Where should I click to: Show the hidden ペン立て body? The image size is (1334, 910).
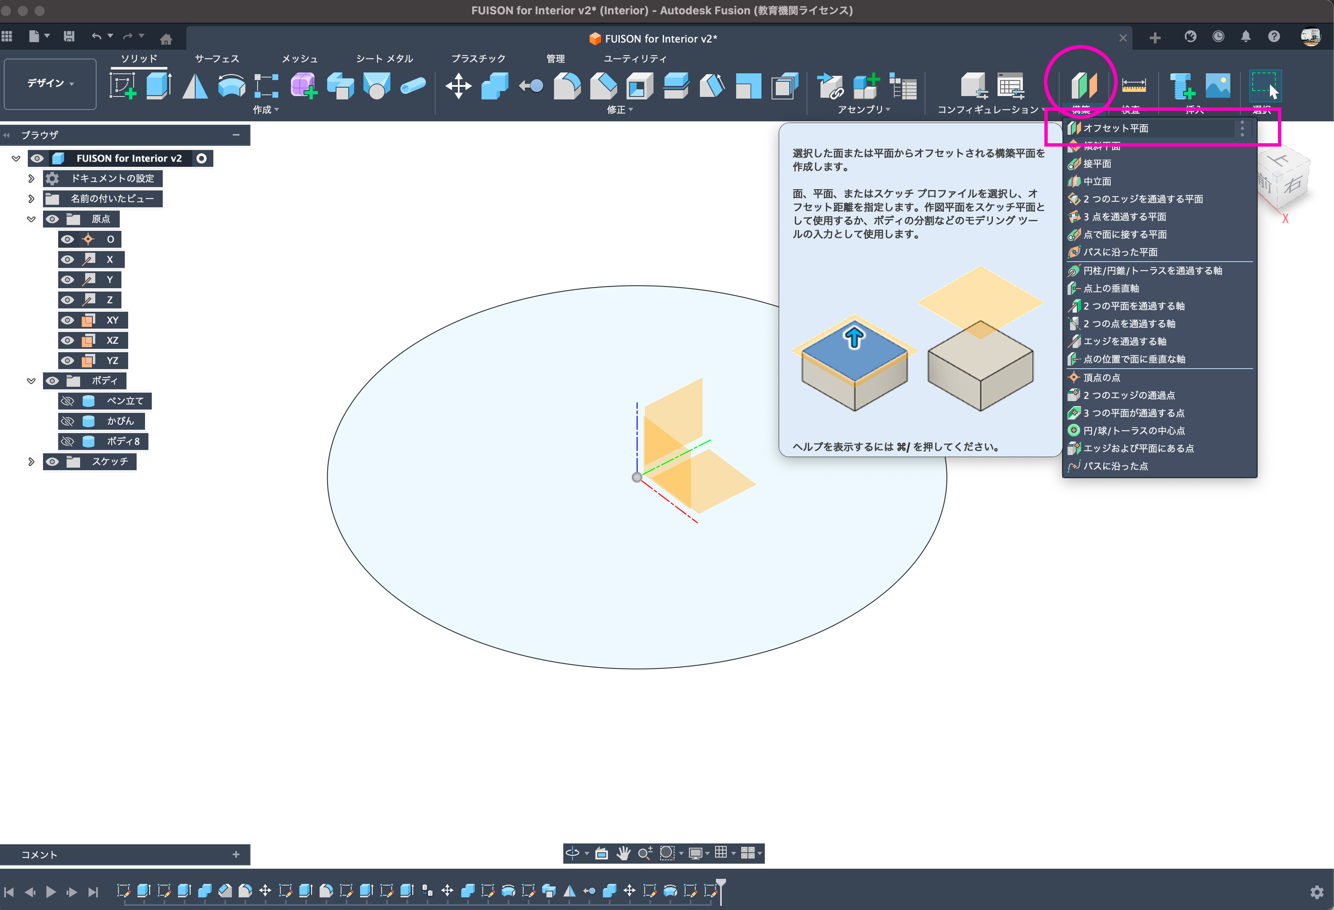pos(68,401)
